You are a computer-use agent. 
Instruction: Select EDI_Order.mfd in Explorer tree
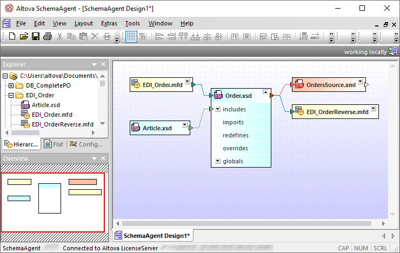click(x=52, y=115)
